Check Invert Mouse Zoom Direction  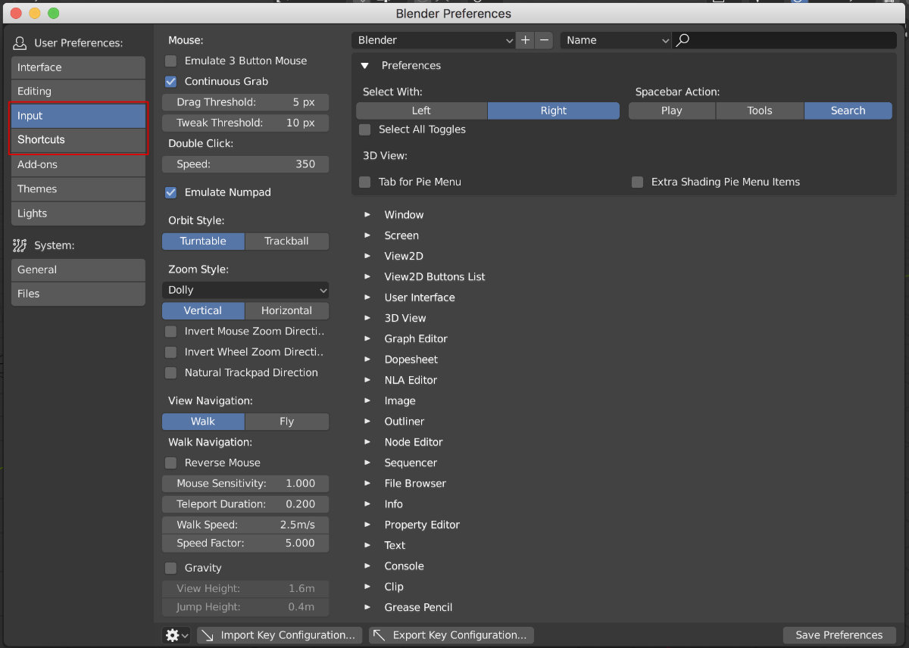click(171, 331)
